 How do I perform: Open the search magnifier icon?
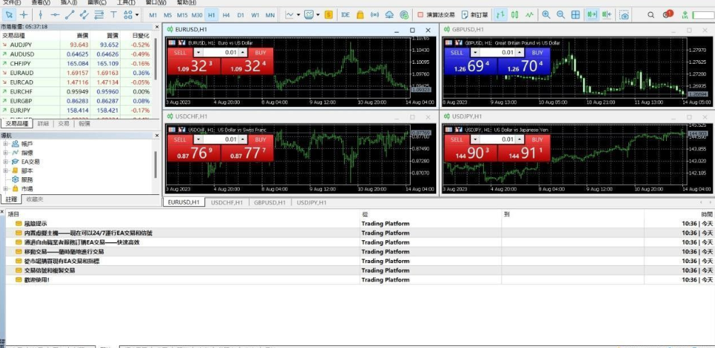pos(650,14)
